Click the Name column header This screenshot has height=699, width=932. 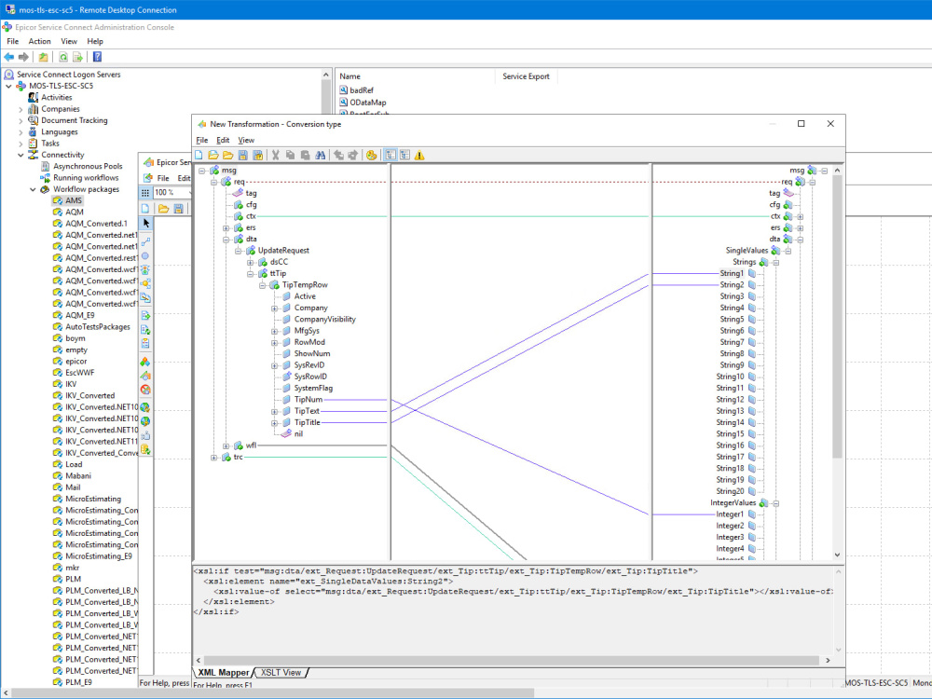pos(416,76)
